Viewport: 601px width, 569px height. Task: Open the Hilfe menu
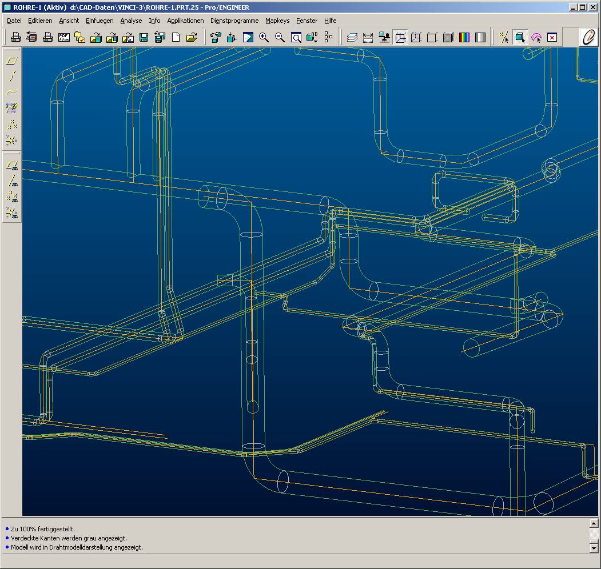pos(331,21)
